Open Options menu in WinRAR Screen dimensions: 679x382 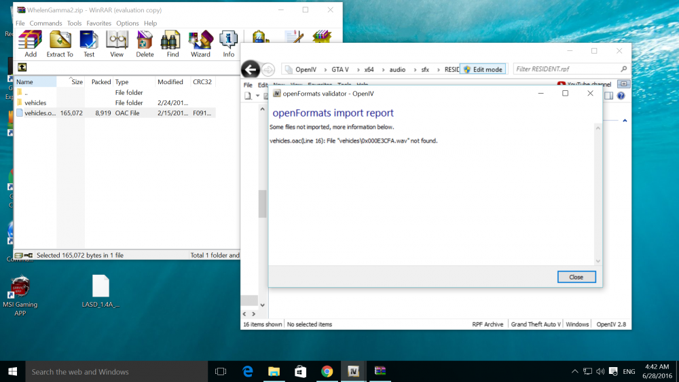point(128,23)
